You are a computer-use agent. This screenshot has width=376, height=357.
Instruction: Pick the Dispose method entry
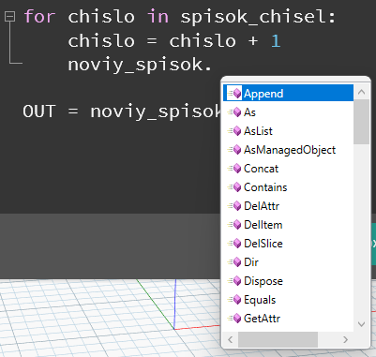(288, 281)
